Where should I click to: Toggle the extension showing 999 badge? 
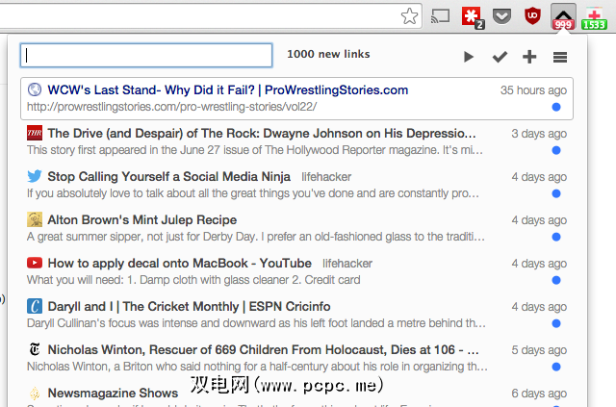(563, 17)
